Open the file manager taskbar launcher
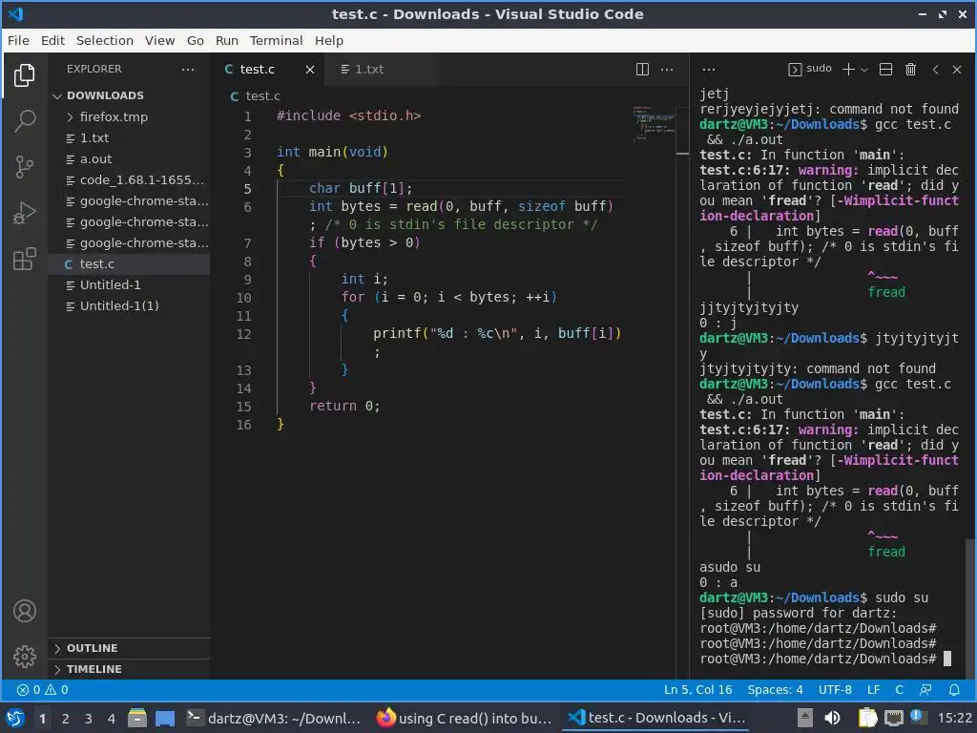 click(x=137, y=718)
